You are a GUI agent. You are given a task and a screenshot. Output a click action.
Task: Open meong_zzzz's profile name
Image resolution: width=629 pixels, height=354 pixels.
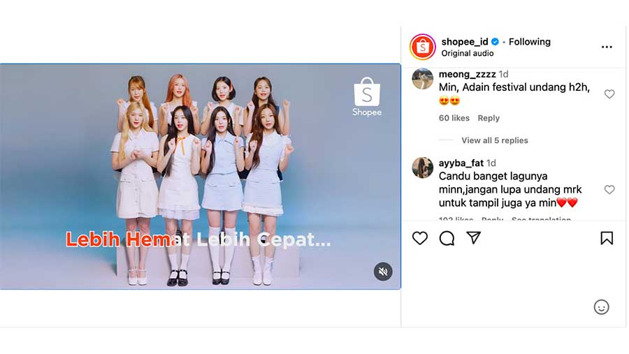(x=467, y=74)
